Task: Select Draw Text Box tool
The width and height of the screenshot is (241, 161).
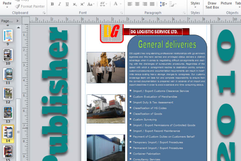Action: click(x=212, y=5)
